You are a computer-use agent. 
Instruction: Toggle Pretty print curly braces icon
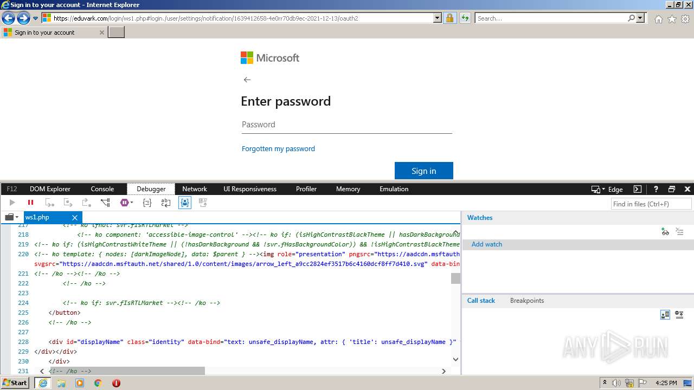click(x=147, y=203)
